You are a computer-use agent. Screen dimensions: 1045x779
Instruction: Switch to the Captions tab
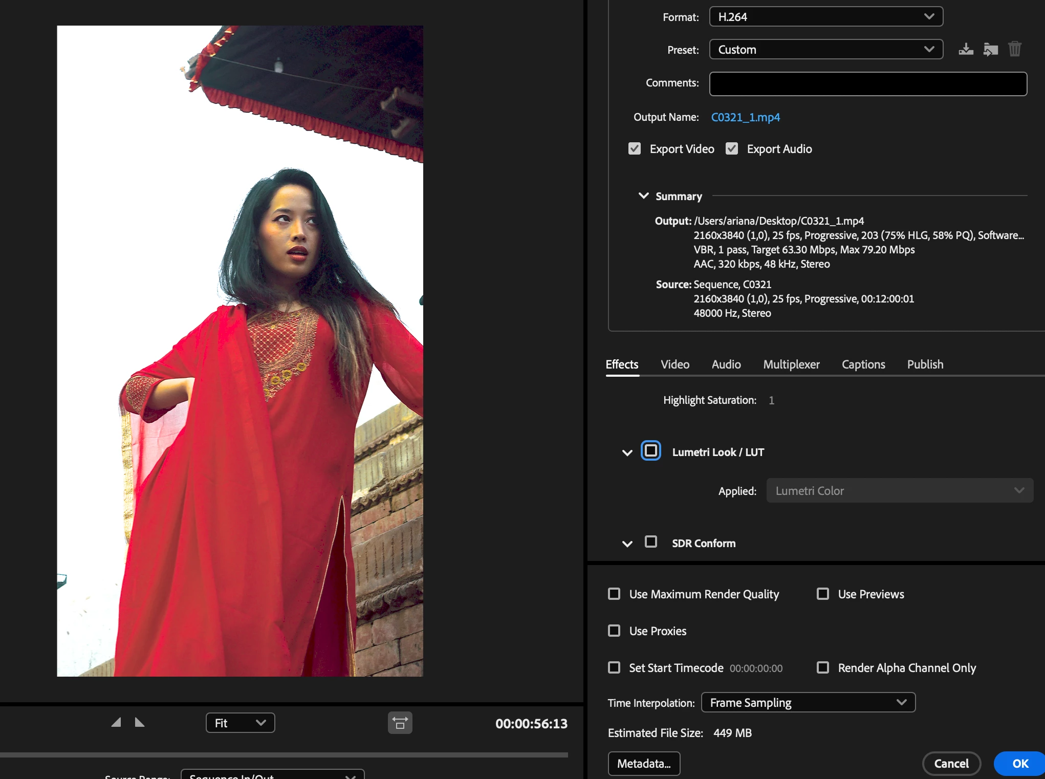(x=863, y=364)
